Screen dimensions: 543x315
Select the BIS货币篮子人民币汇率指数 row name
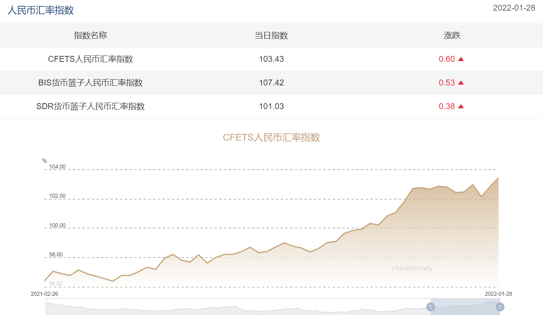pos(90,83)
